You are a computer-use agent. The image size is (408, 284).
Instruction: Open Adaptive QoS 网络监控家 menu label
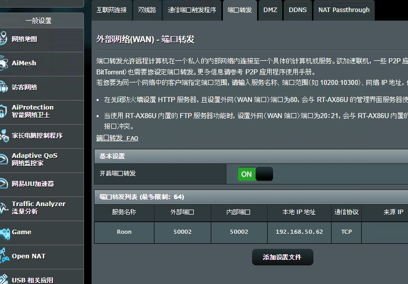tap(35, 159)
